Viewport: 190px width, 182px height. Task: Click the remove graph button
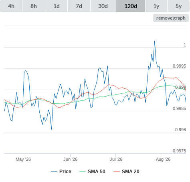[171, 18]
